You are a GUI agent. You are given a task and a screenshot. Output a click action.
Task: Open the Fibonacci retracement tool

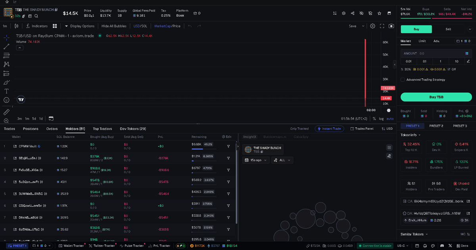coord(6,55)
